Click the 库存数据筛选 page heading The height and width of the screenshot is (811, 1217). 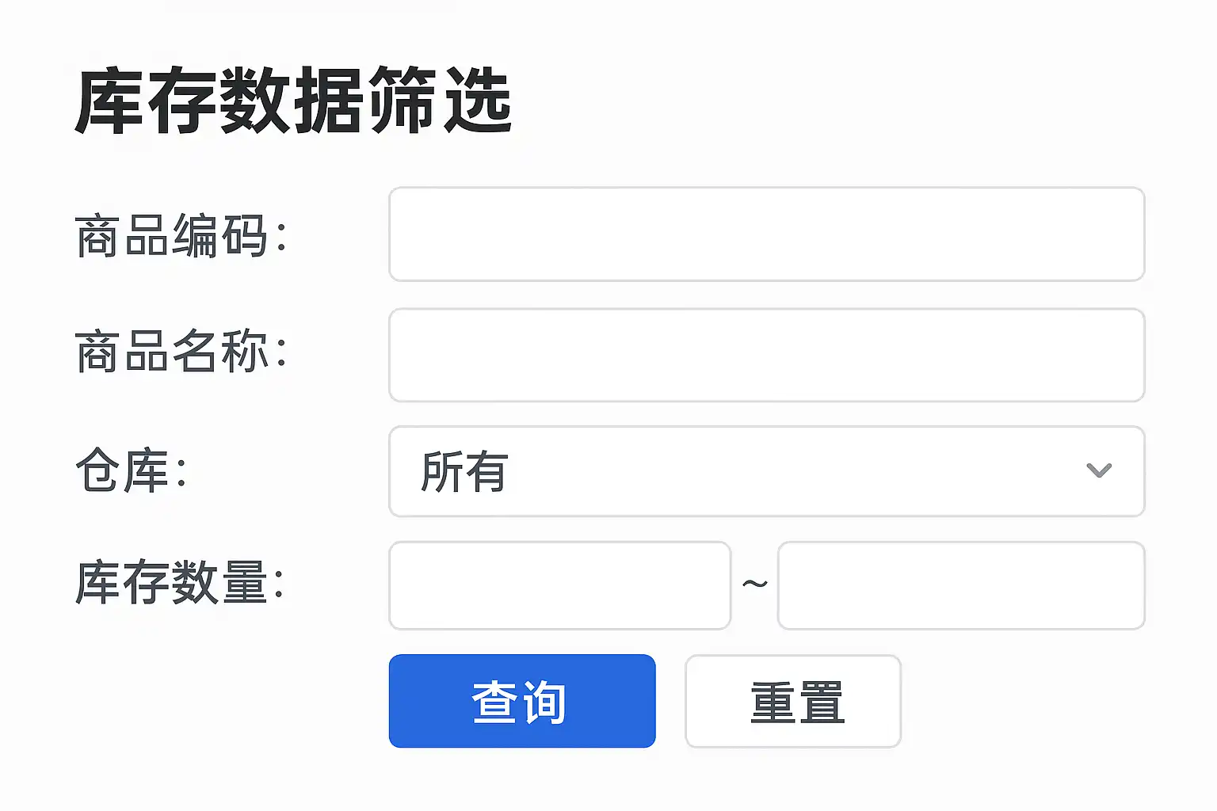pos(294,102)
